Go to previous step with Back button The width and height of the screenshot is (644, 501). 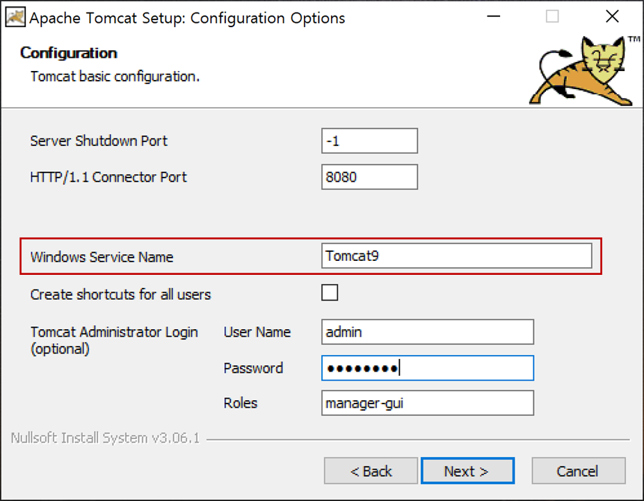point(371,470)
